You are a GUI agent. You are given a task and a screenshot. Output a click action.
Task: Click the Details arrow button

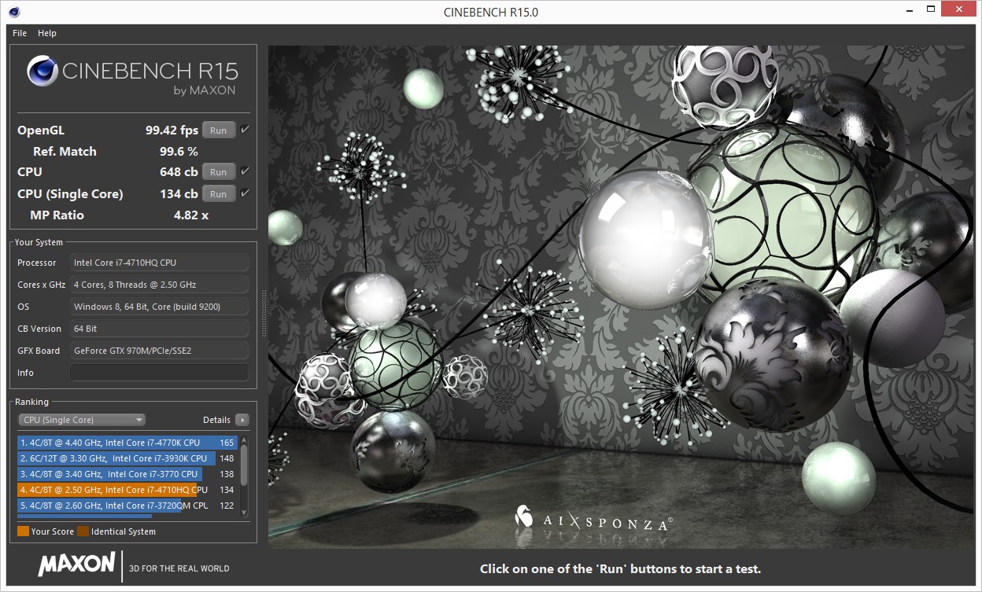[242, 420]
